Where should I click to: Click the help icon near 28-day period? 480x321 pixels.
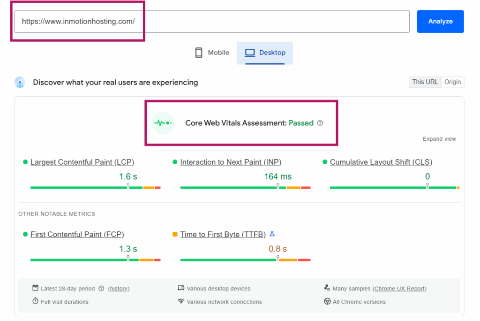tap(102, 289)
